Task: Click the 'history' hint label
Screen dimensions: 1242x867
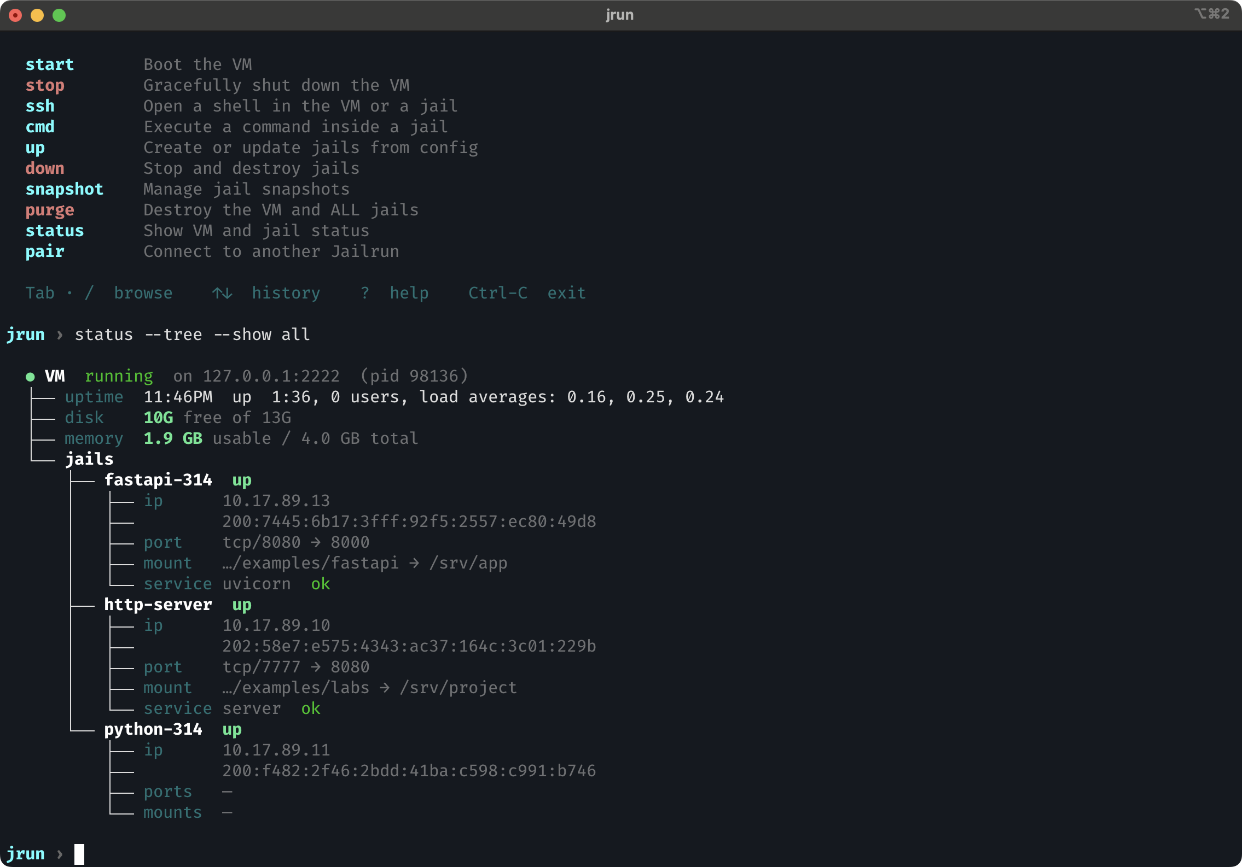Action: point(286,294)
